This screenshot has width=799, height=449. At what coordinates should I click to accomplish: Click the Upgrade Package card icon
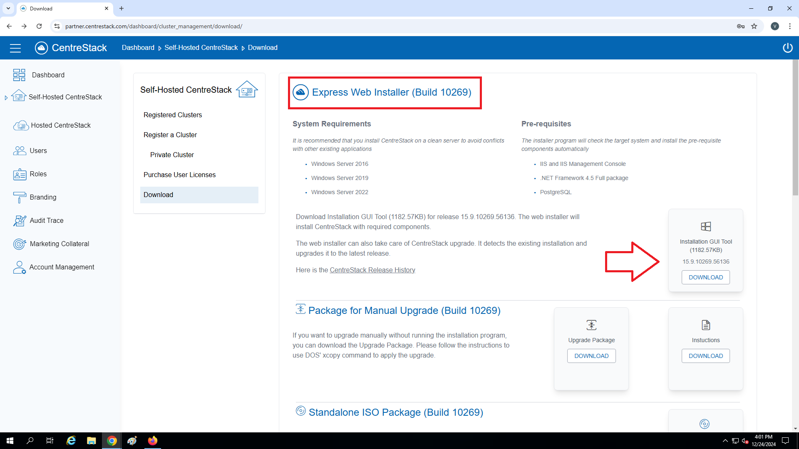click(x=591, y=325)
